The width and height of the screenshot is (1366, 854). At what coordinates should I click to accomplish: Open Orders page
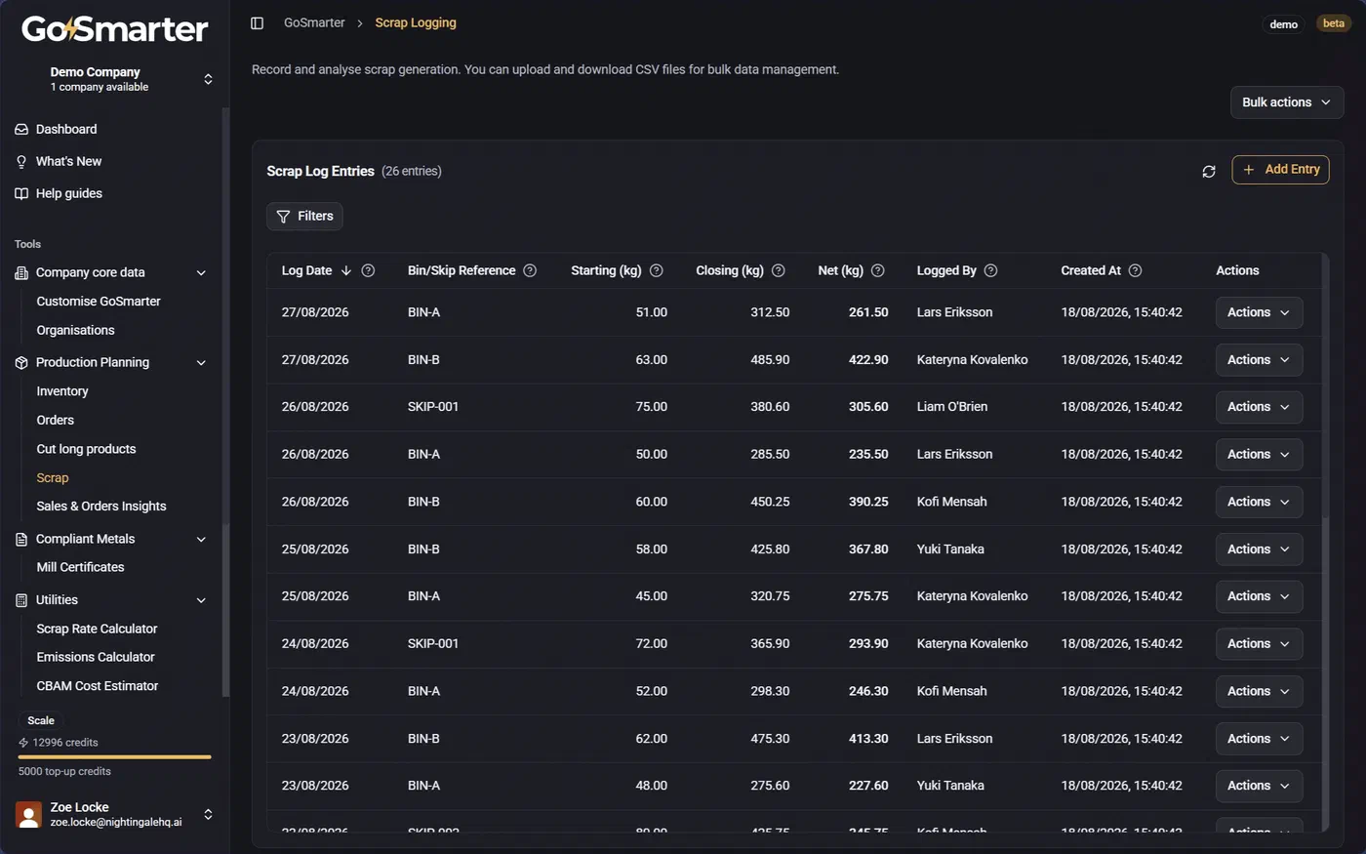tap(55, 421)
